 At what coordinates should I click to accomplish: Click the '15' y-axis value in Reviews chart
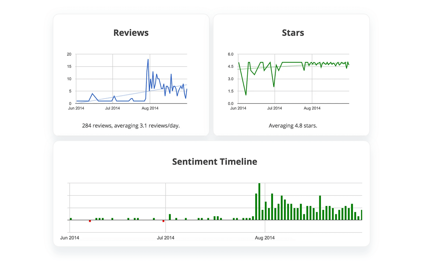69,66
